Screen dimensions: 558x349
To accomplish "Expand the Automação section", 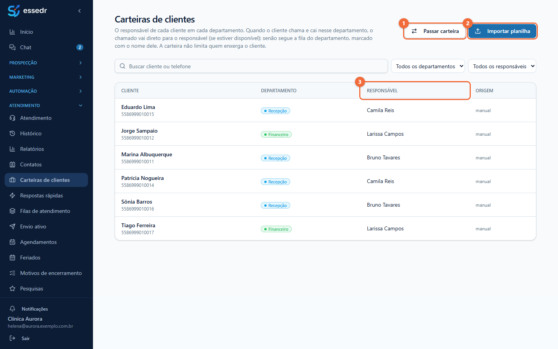I will pos(46,91).
